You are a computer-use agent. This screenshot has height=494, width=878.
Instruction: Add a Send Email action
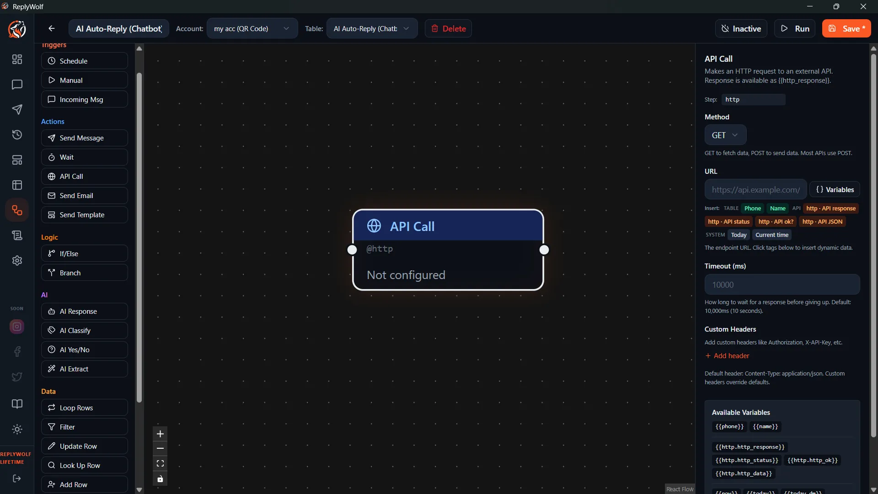[x=84, y=195]
